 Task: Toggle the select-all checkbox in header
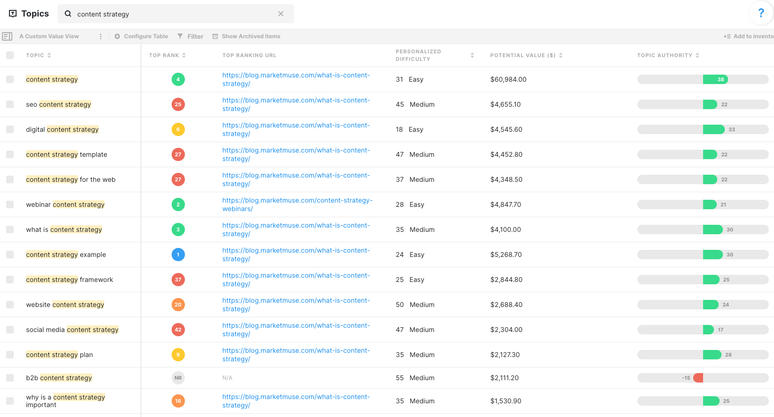[10, 55]
